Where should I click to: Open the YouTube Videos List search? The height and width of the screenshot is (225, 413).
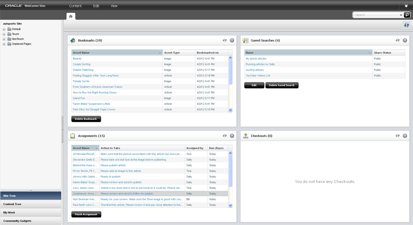pyautogui.click(x=258, y=75)
